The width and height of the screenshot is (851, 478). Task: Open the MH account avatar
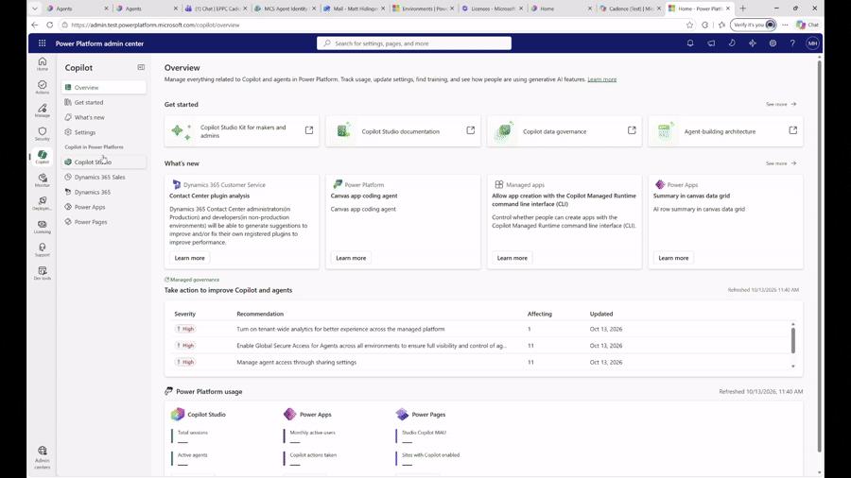pyautogui.click(x=812, y=43)
